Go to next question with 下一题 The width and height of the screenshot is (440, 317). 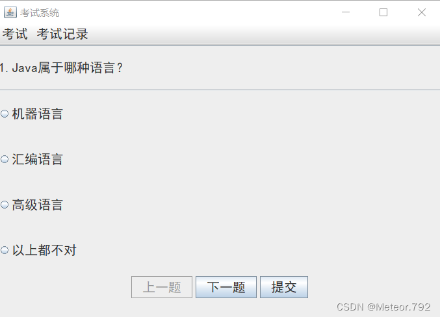pyautogui.click(x=226, y=287)
